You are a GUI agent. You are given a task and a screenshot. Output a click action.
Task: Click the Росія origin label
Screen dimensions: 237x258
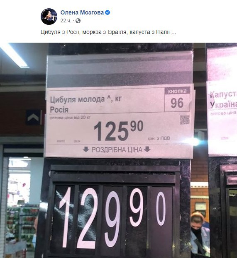tap(59, 110)
